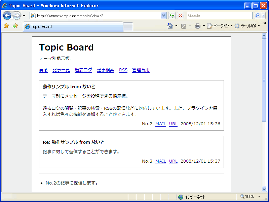Click the browser Forward arrow button
Viewport: 269px width, 202px height.
click(16, 15)
